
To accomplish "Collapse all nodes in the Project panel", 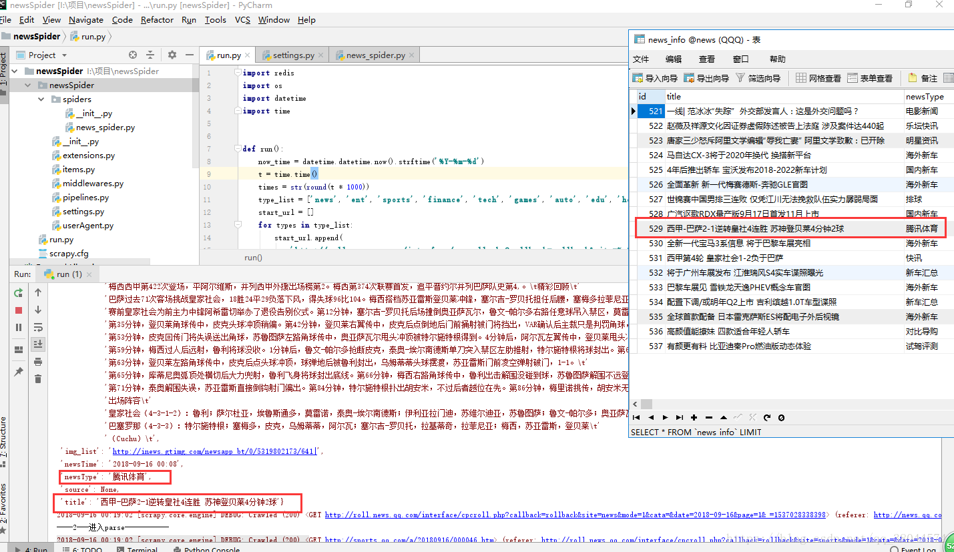I will point(150,55).
